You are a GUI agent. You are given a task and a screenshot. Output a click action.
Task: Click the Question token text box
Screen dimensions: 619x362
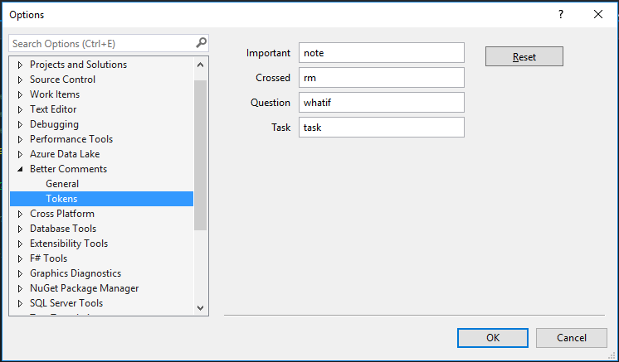(x=381, y=103)
